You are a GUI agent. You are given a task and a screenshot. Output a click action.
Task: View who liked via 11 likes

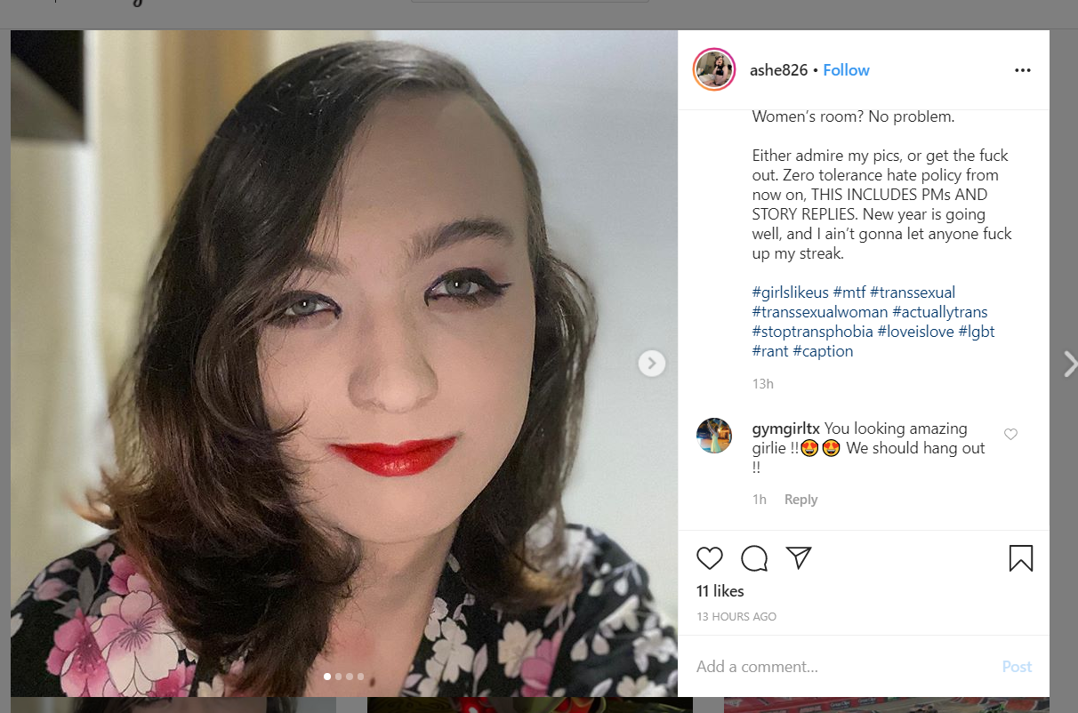coord(720,591)
